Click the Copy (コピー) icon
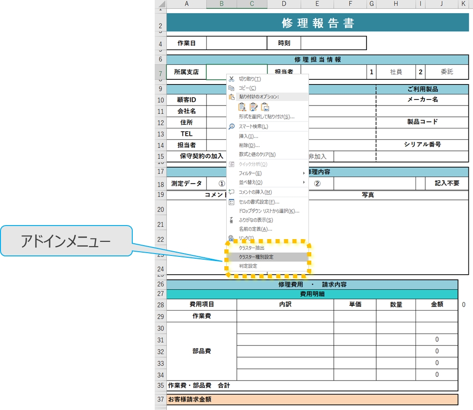Screen dimensions: 473x410 [x=231, y=88]
